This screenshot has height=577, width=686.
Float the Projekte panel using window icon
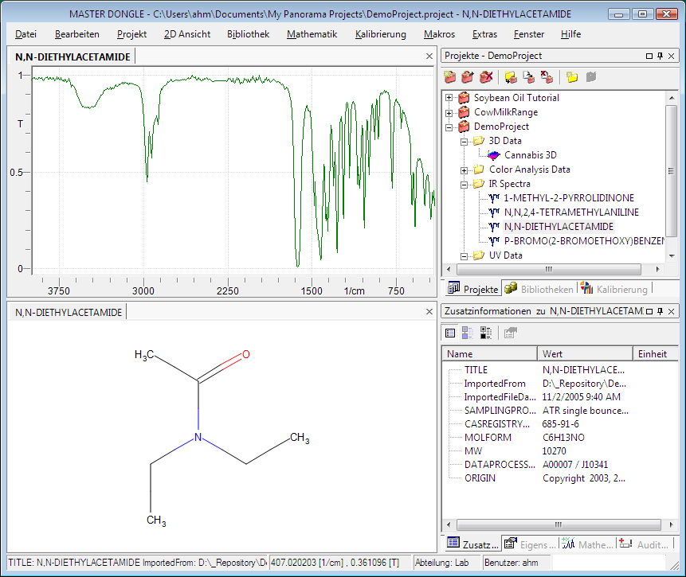click(649, 56)
